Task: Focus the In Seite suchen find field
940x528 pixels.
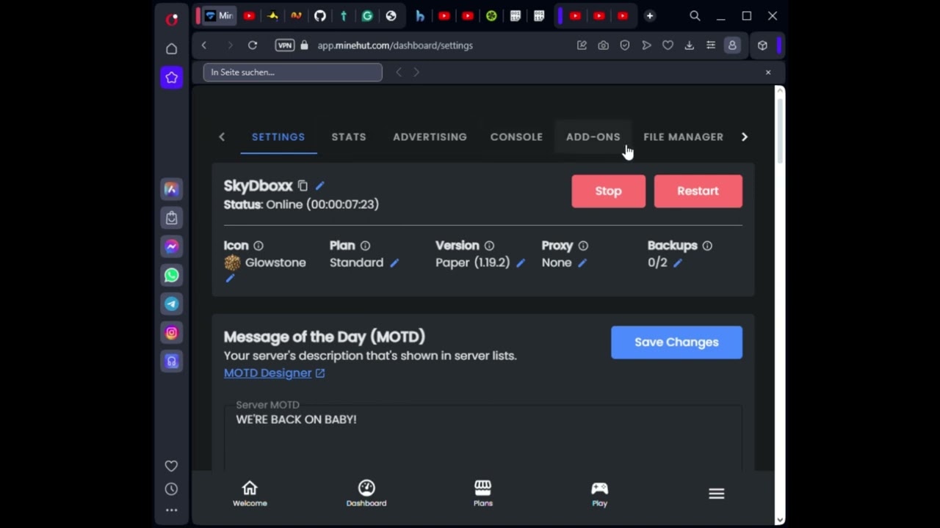Action: (x=293, y=72)
